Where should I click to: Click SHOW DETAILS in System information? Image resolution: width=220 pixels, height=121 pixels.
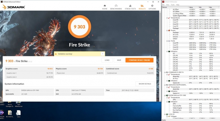tap(145, 84)
